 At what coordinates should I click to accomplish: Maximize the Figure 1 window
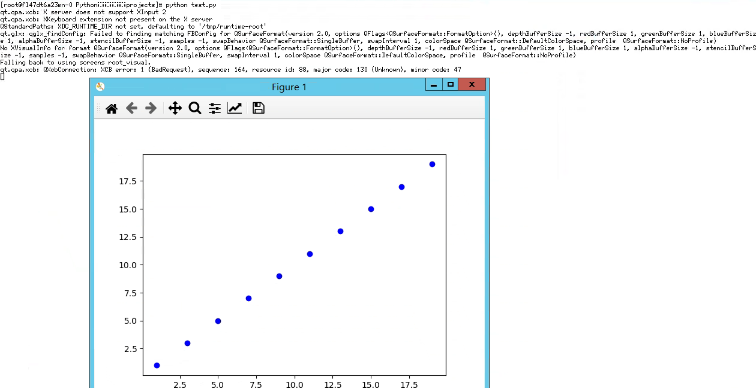pos(450,85)
